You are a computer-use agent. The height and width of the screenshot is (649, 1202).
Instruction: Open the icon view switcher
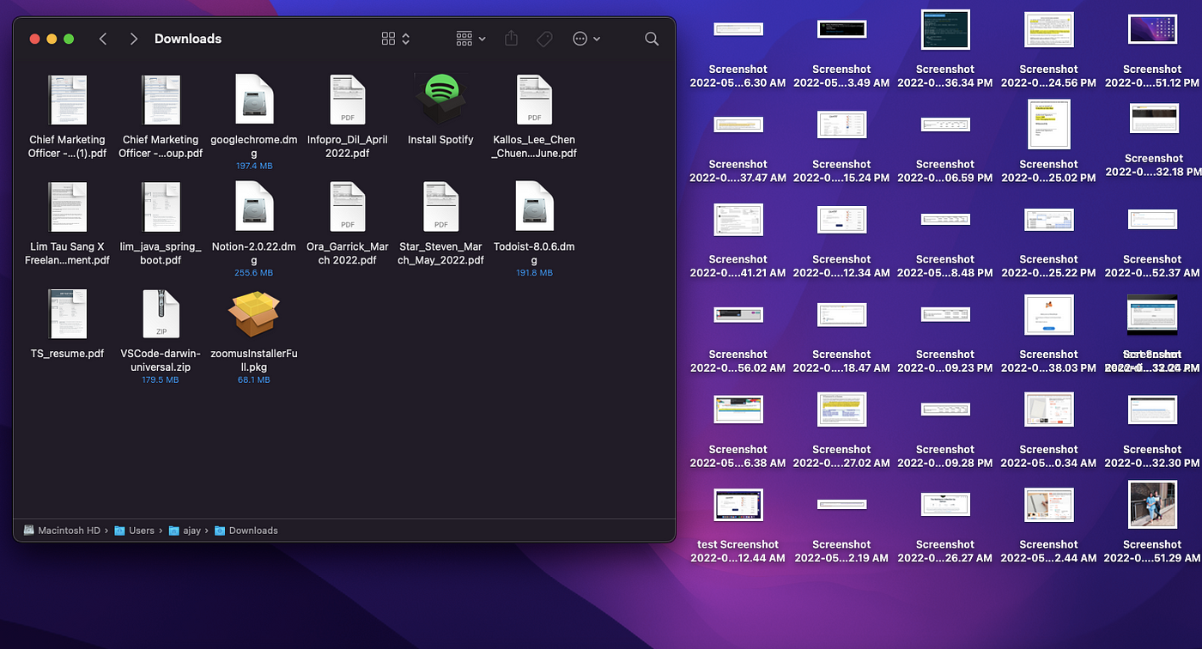(396, 39)
